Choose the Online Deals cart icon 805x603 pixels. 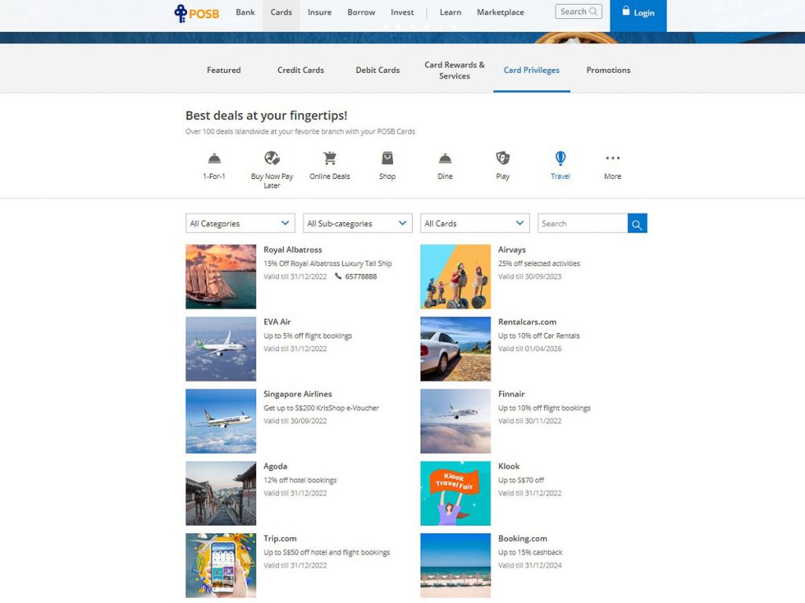pyautogui.click(x=329, y=158)
